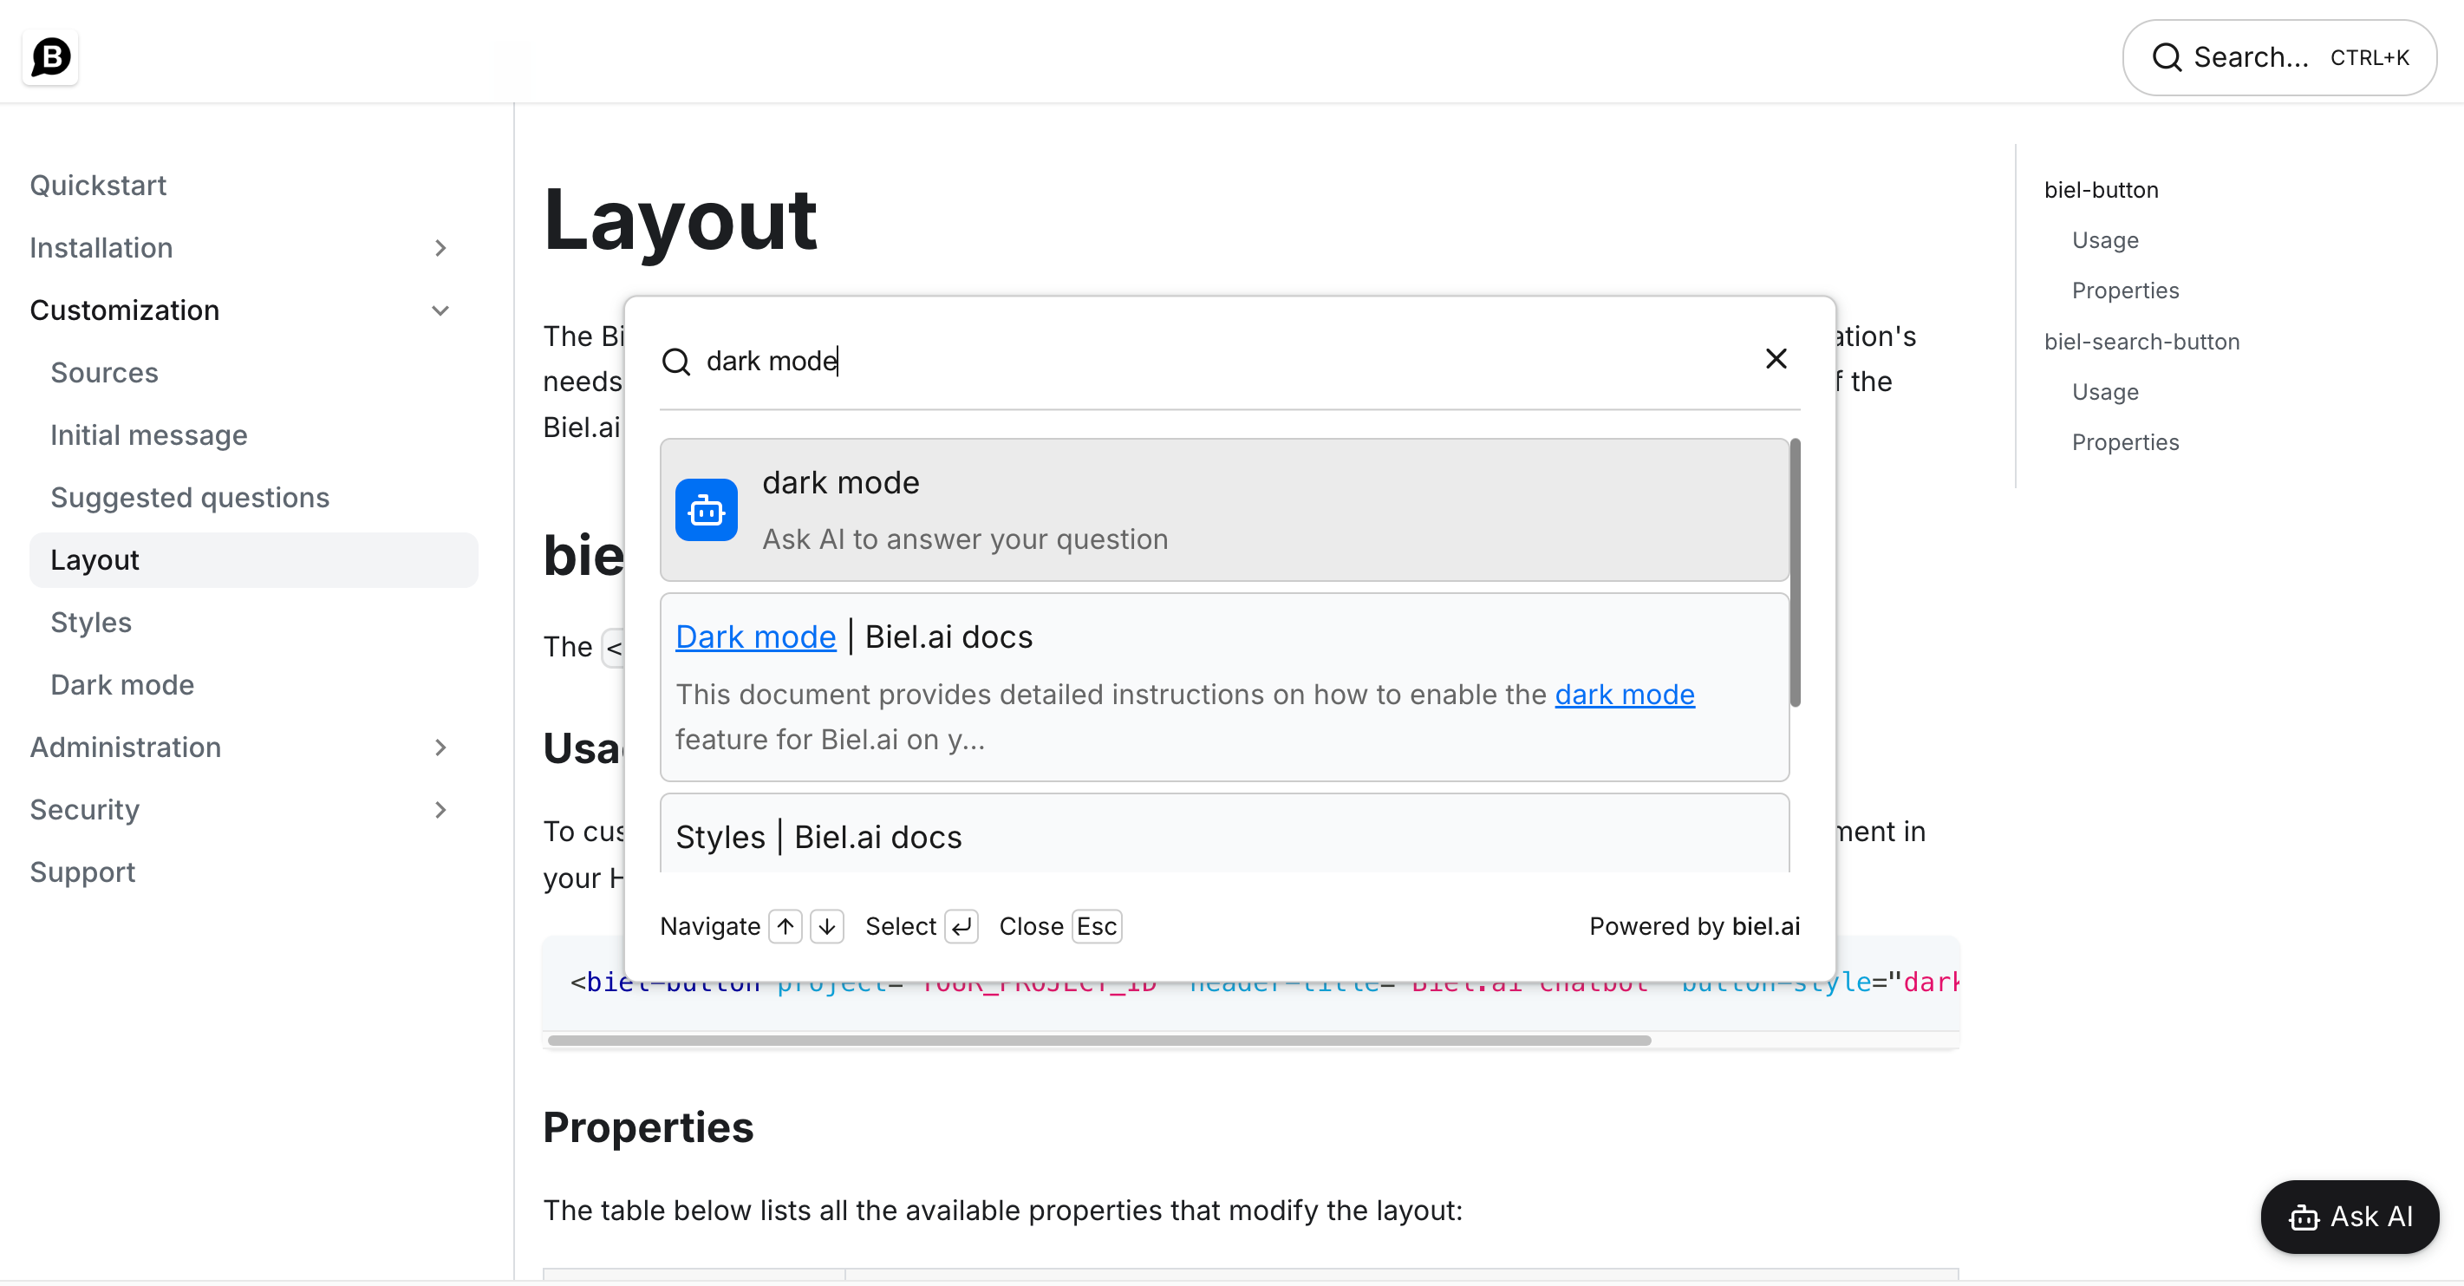
Task: Click the Customization sidebar heading text
Action: [124, 310]
